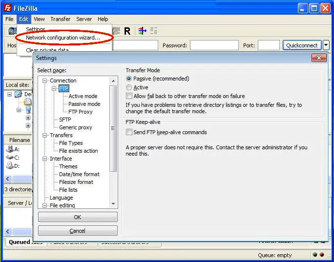The height and width of the screenshot is (262, 334).
Task: Click the grayed directory comparison toolbar icon
Action: [x=154, y=31]
